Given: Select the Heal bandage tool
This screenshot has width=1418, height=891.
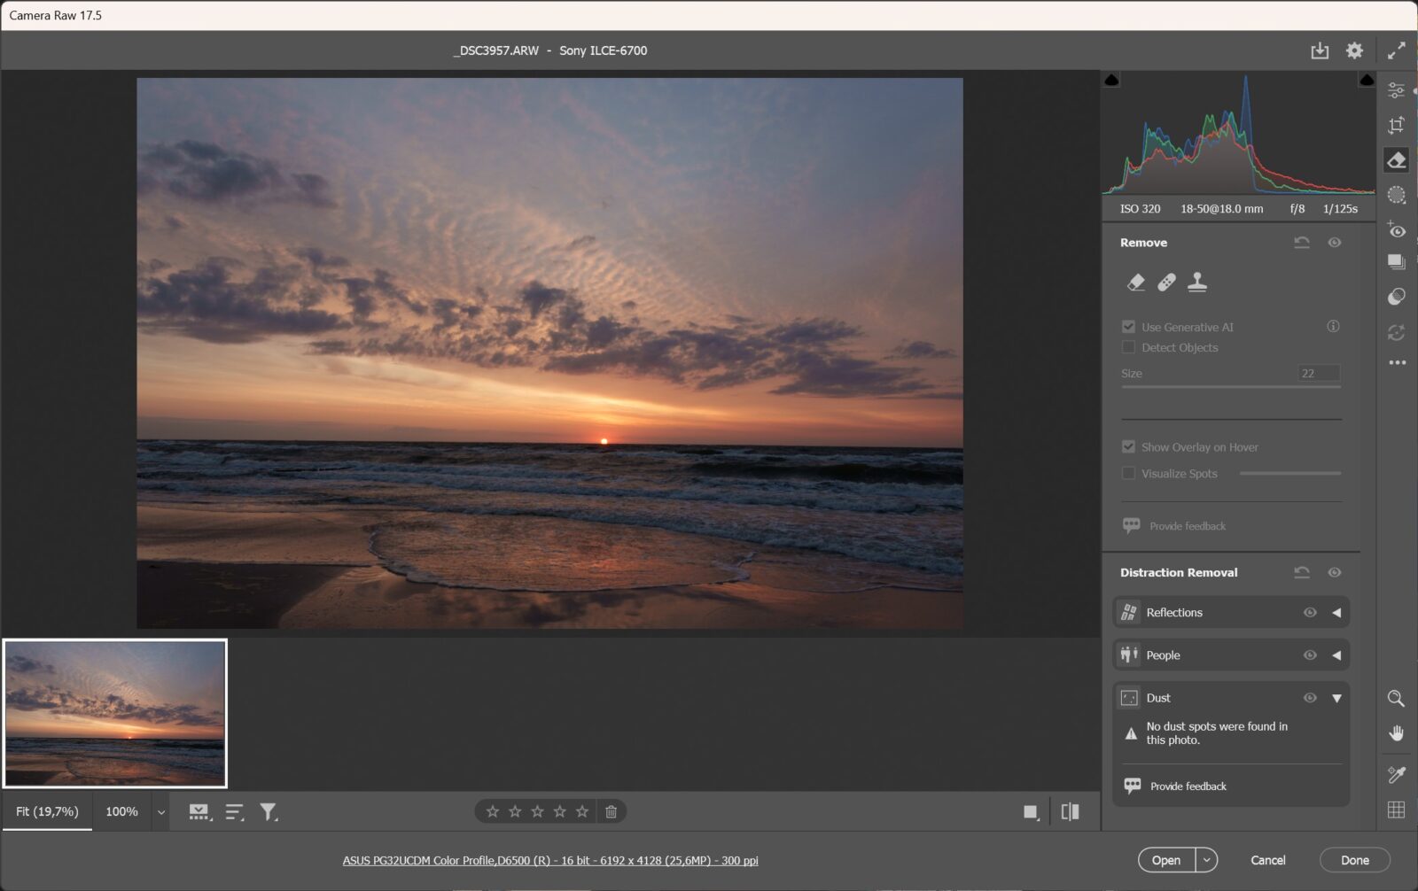Looking at the screenshot, I should [x=1166, y=283].
